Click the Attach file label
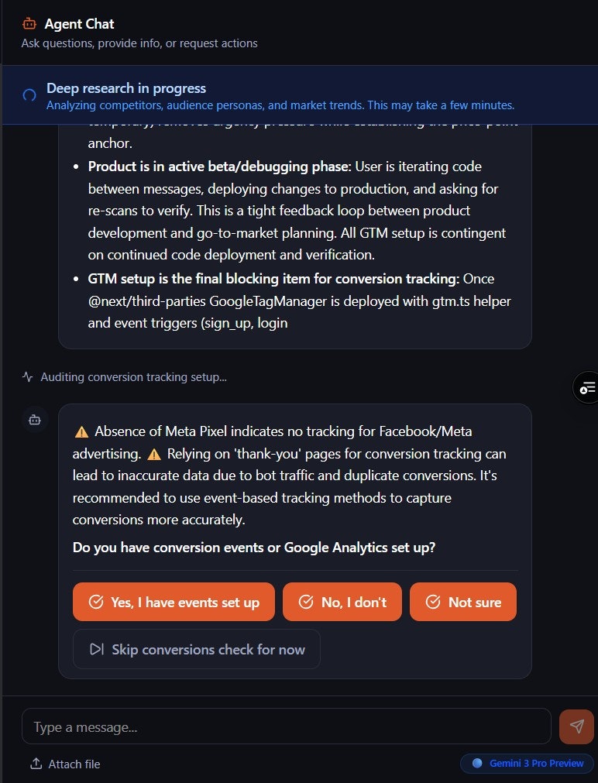Viewport: 598px width, 783px height. (x=73, y=764)
